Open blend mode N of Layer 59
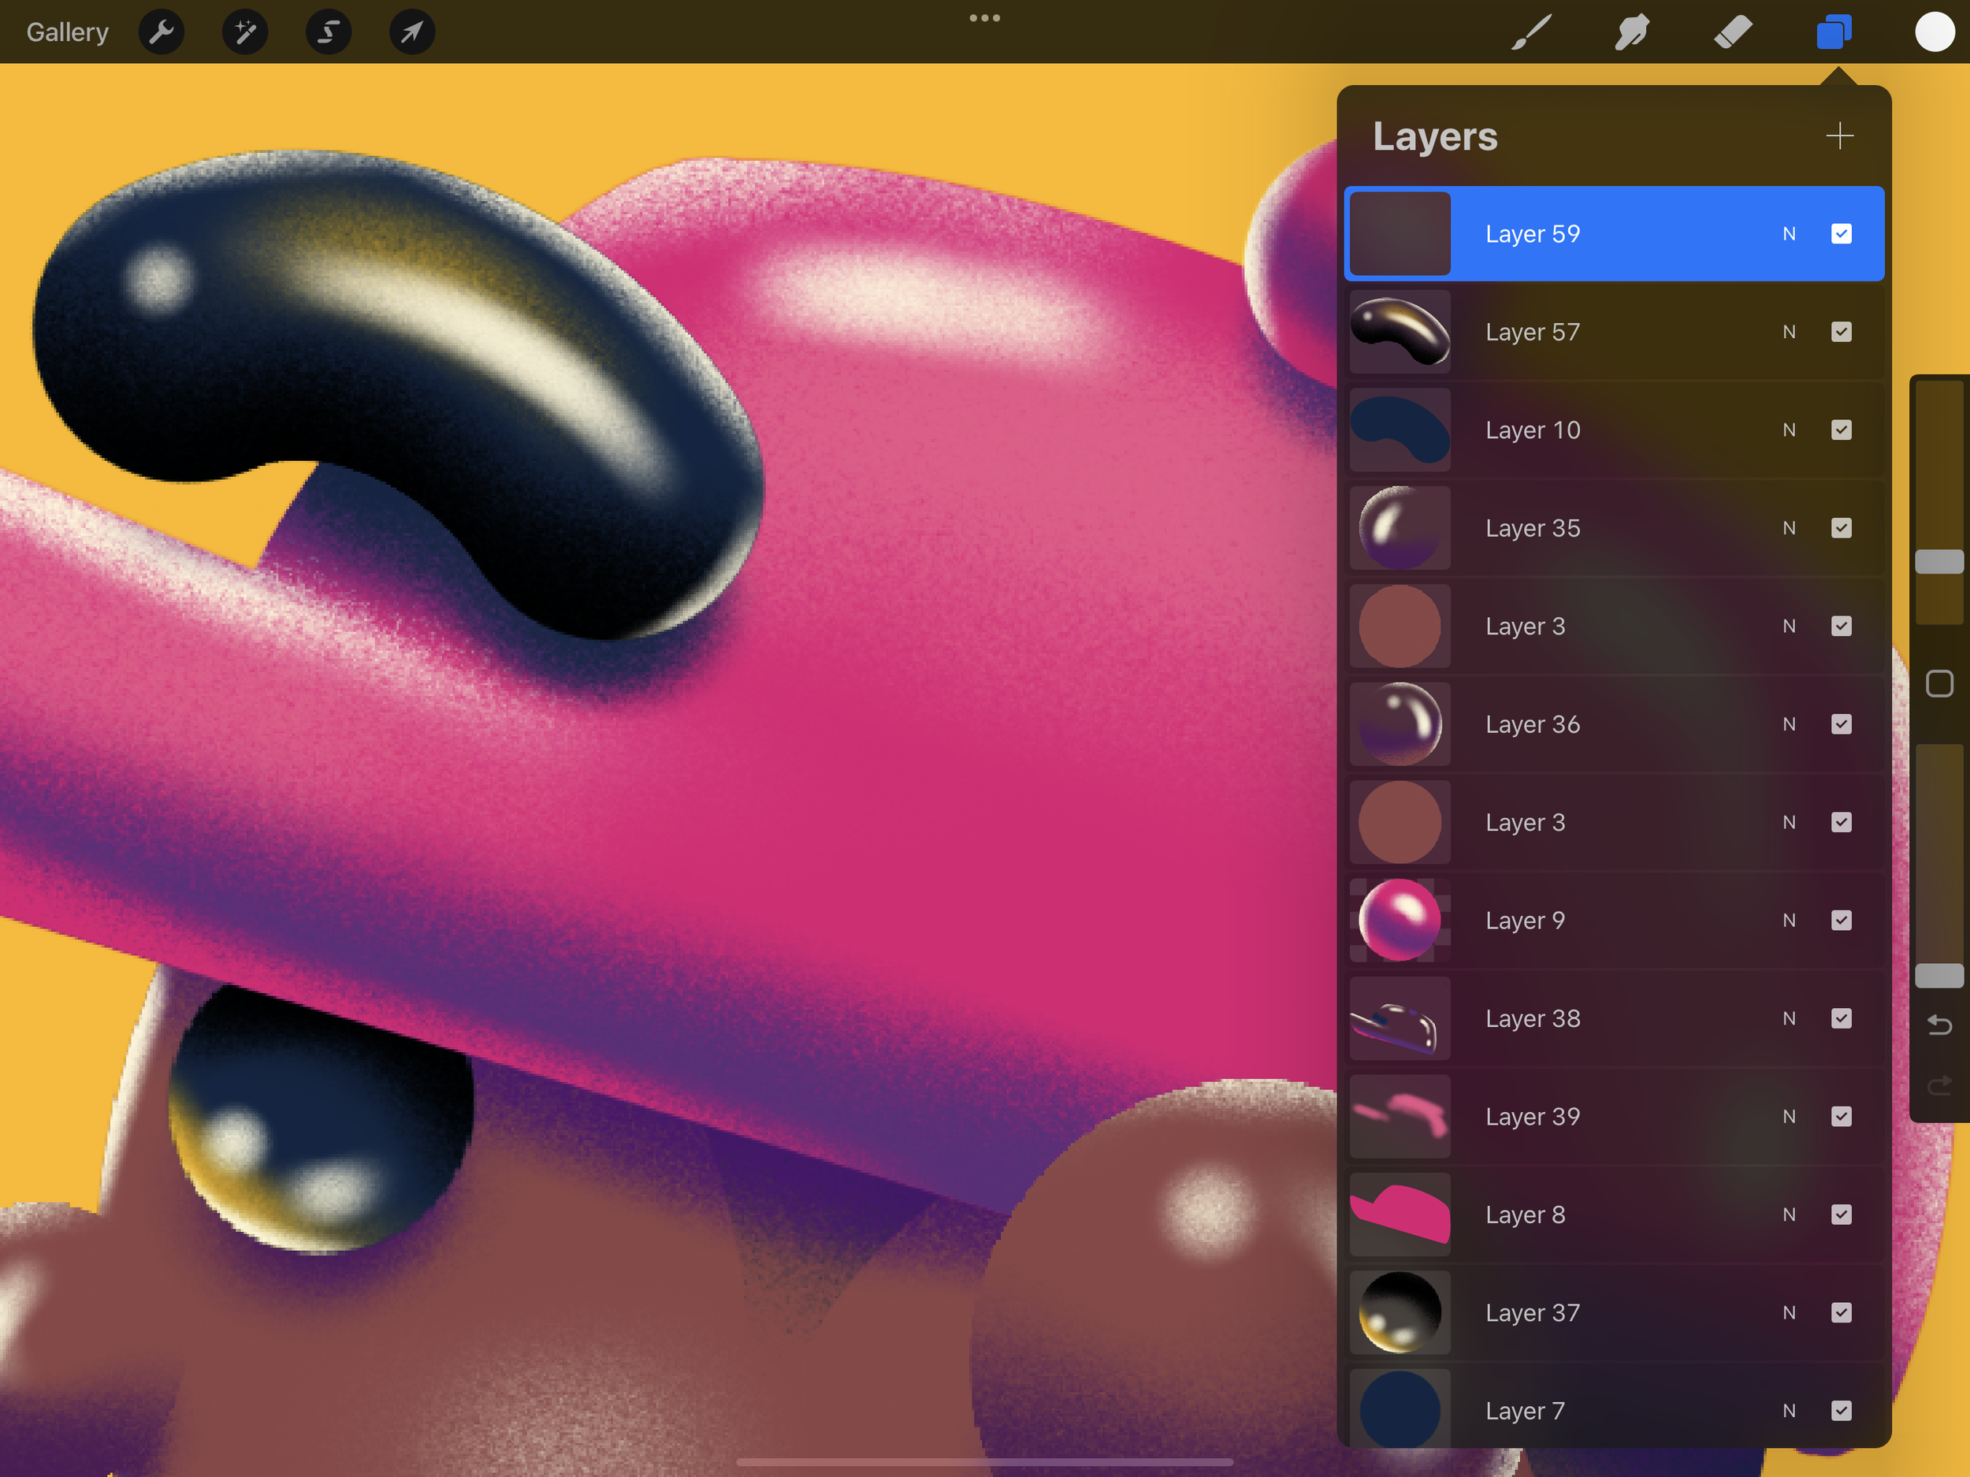This screenshot has height=1477, width=1970. tap(1788, 234)
